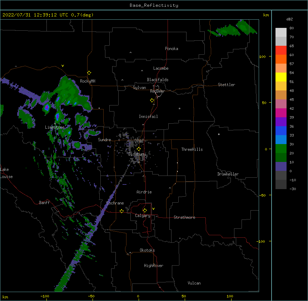This screenshot has height=301, width=308.
Task: Click the Ponoka city label
Action: pyautogui.click(x=172, y=49)
